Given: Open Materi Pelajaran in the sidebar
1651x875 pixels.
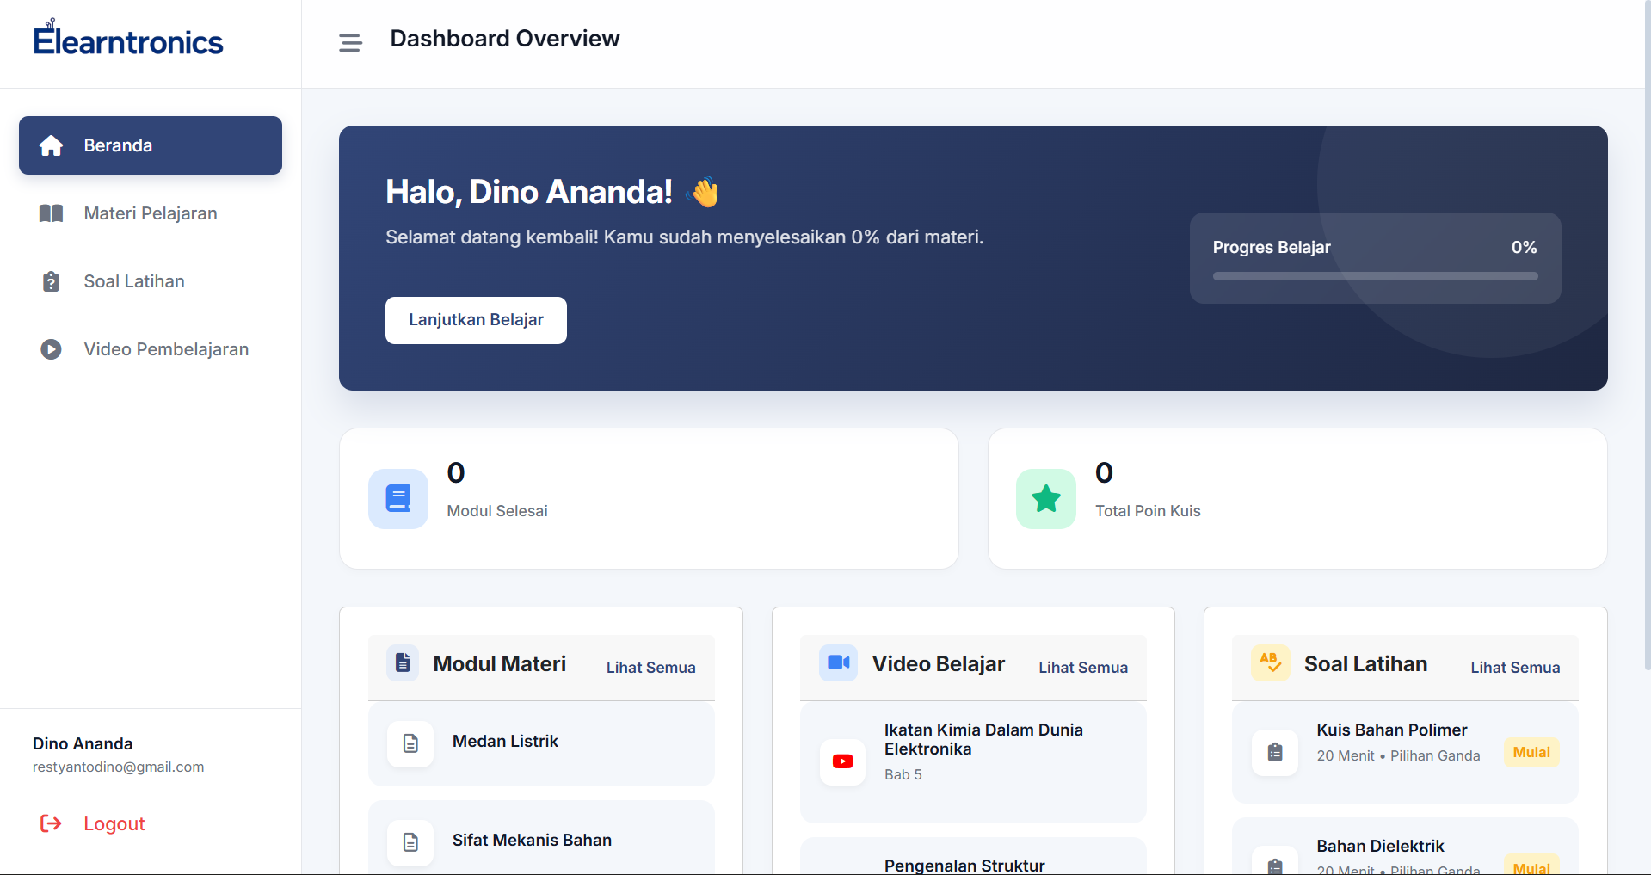Looking at the screenshot, I should coord(151,213).
